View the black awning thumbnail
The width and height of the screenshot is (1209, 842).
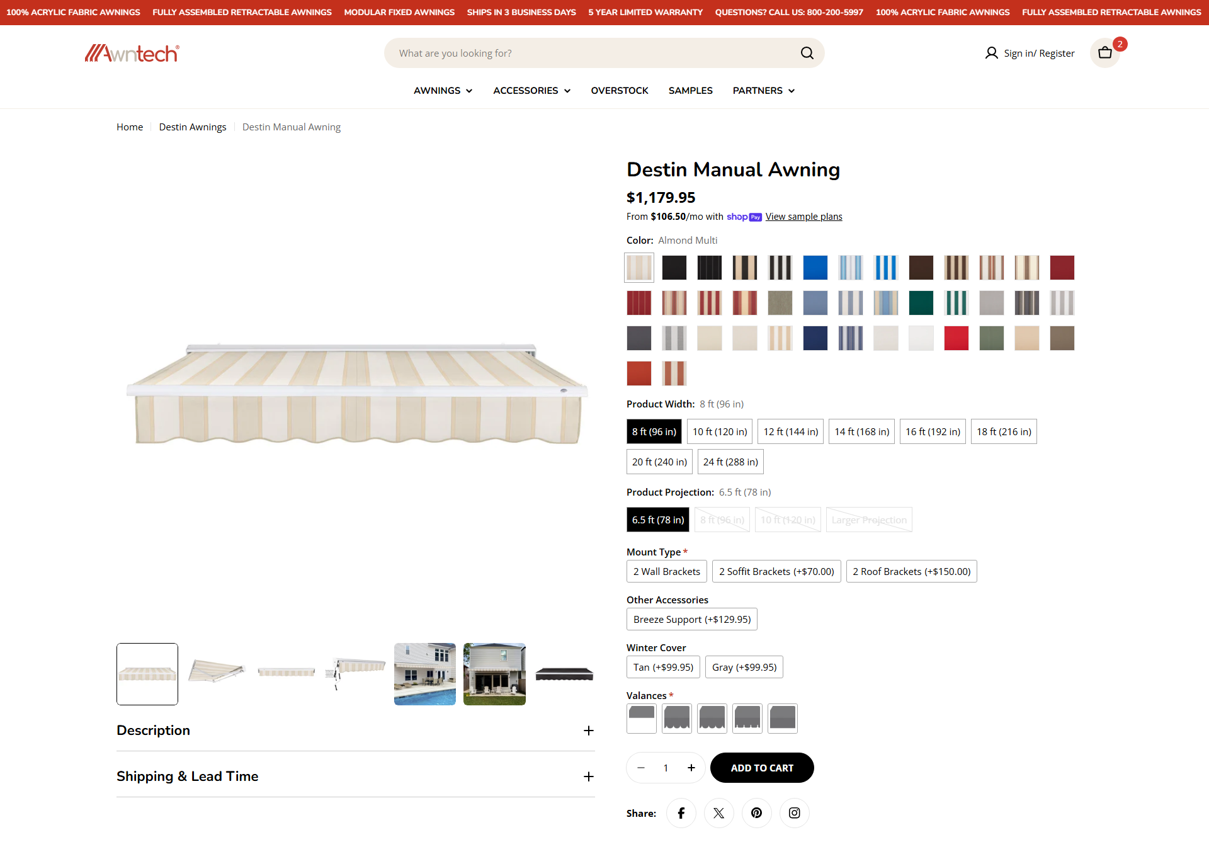[564, 674]
